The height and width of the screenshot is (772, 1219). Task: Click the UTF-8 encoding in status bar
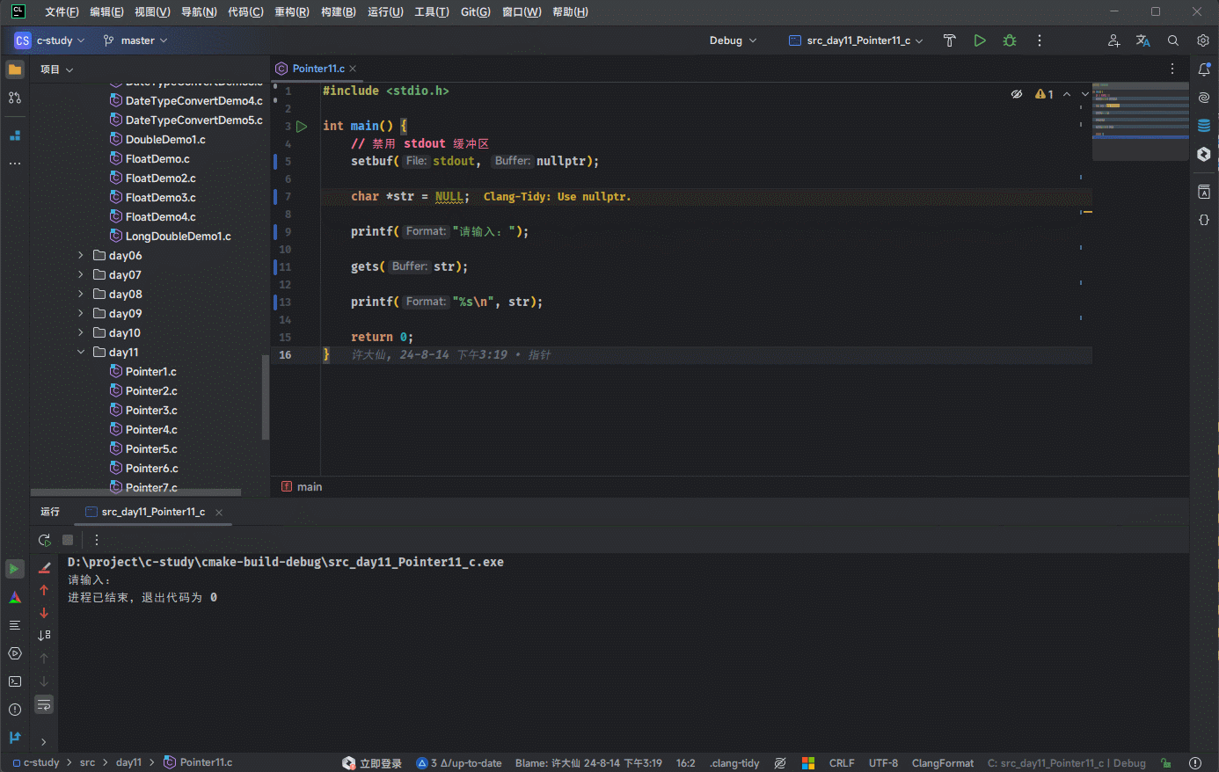coord(883,763)
